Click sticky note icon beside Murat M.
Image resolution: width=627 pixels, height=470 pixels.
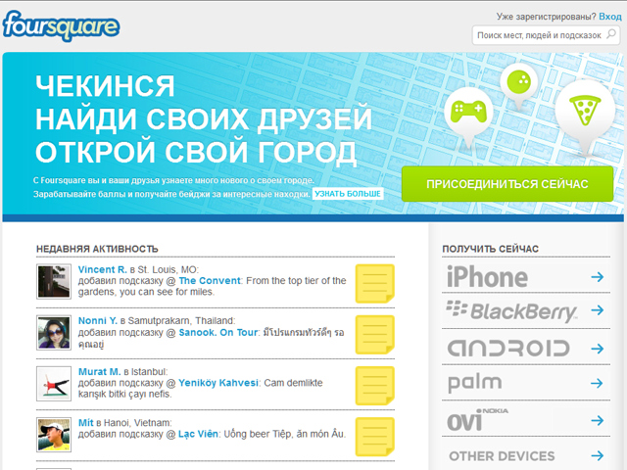[373, 386]
